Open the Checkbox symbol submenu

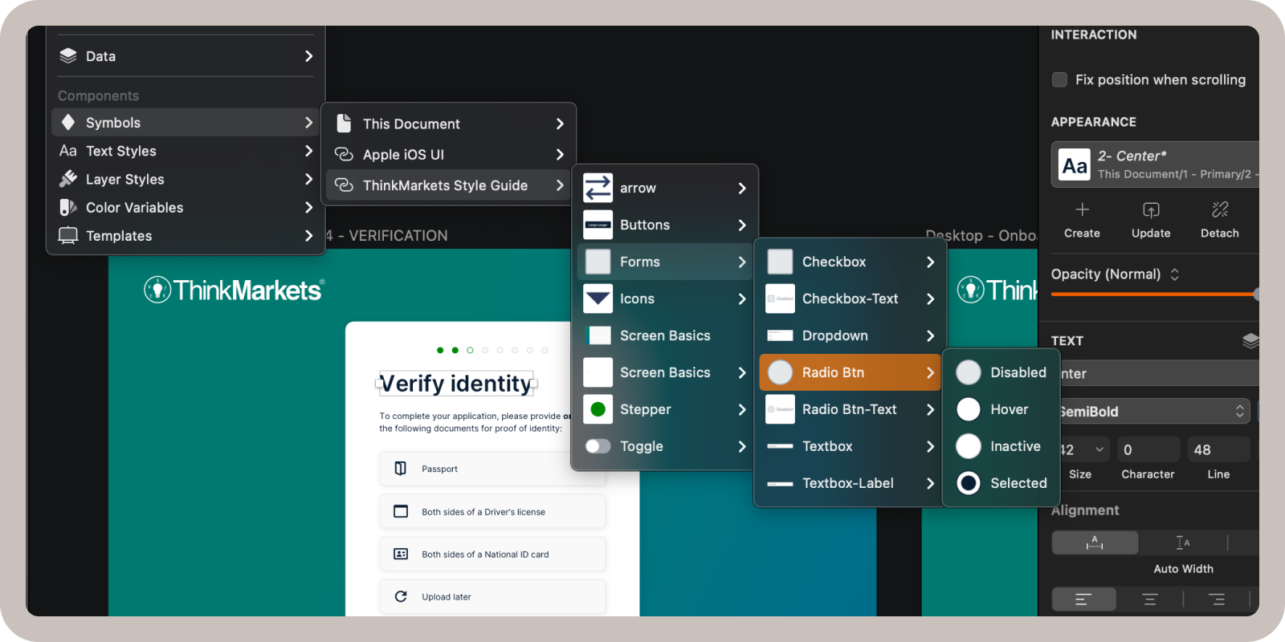850,262
